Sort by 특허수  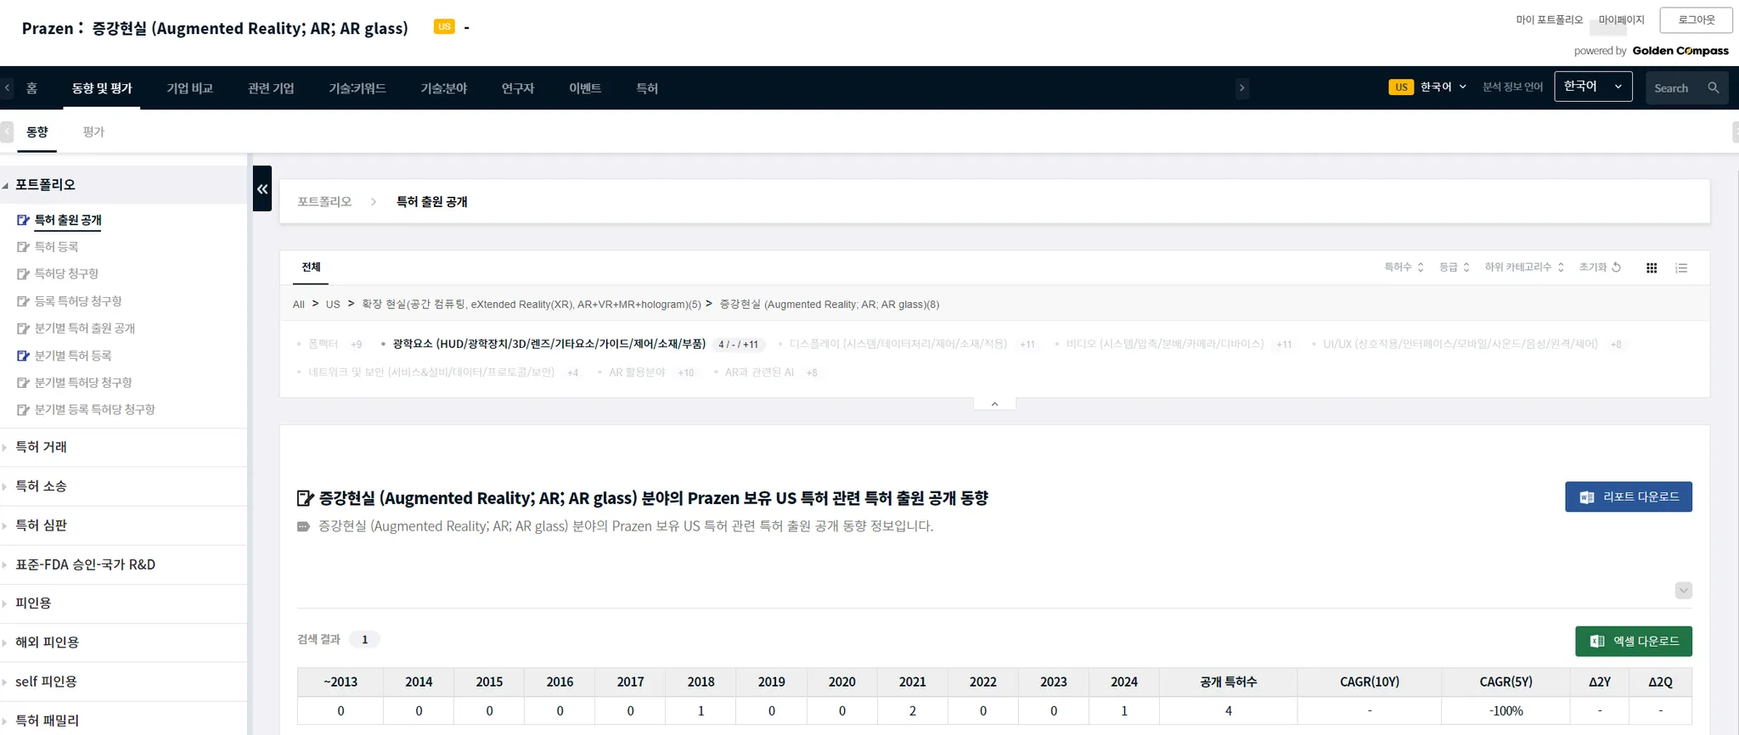click(x=1404, y=267)
